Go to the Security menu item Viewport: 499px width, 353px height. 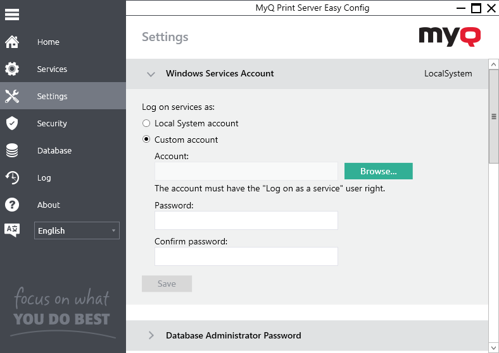52,124
